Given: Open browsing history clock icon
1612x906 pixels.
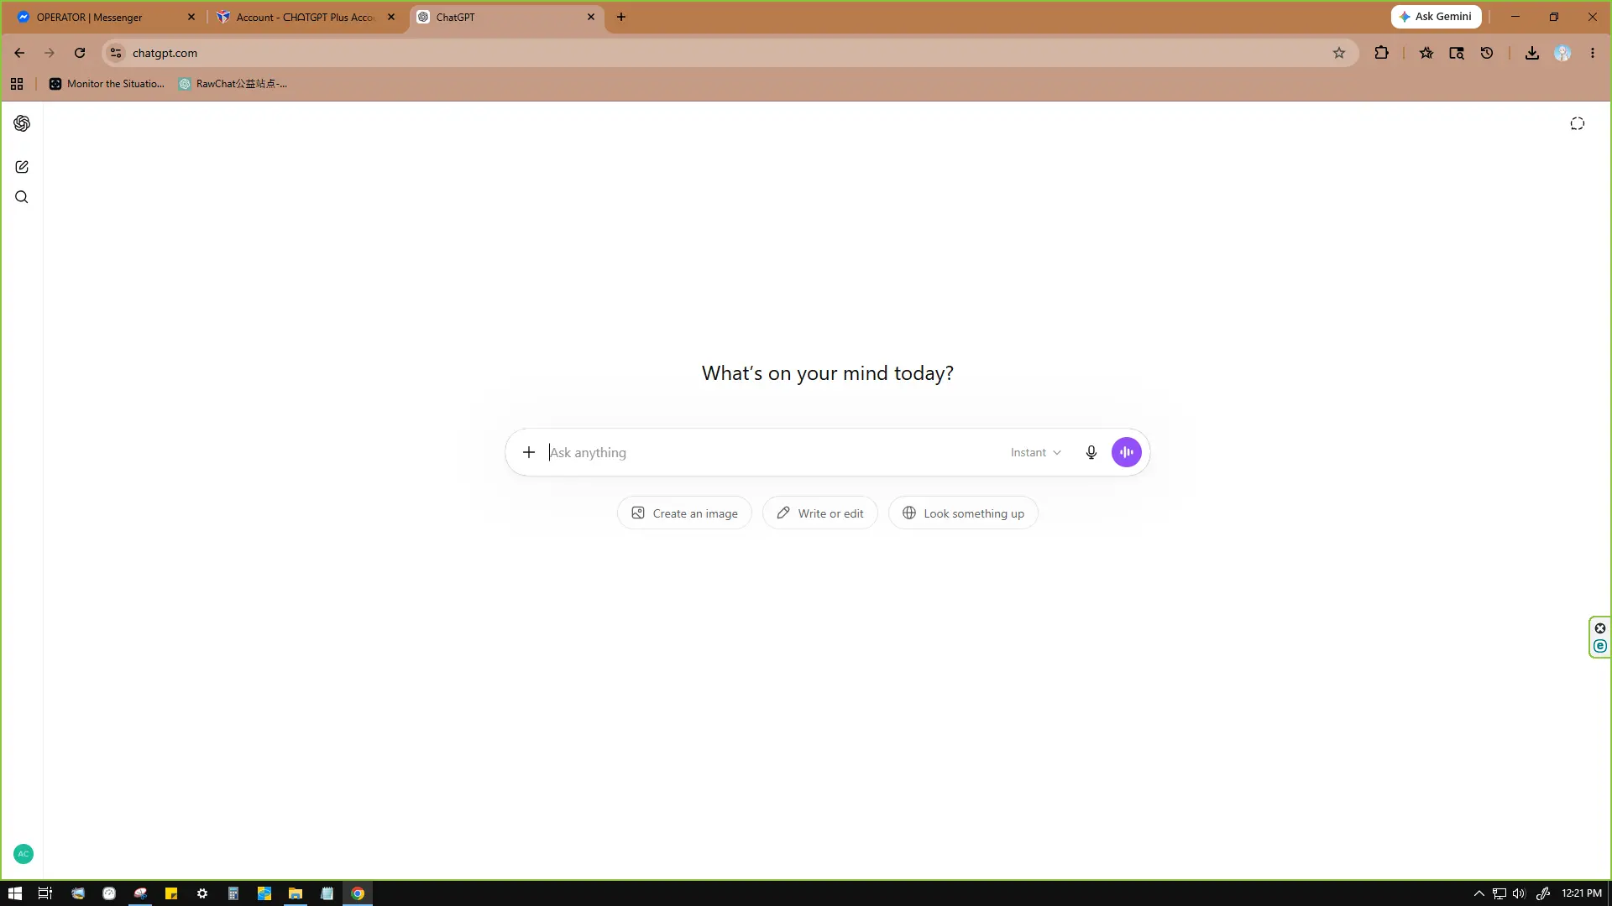Looking at the screenshot, I should pyautogui.click(x=1487, y=53).
